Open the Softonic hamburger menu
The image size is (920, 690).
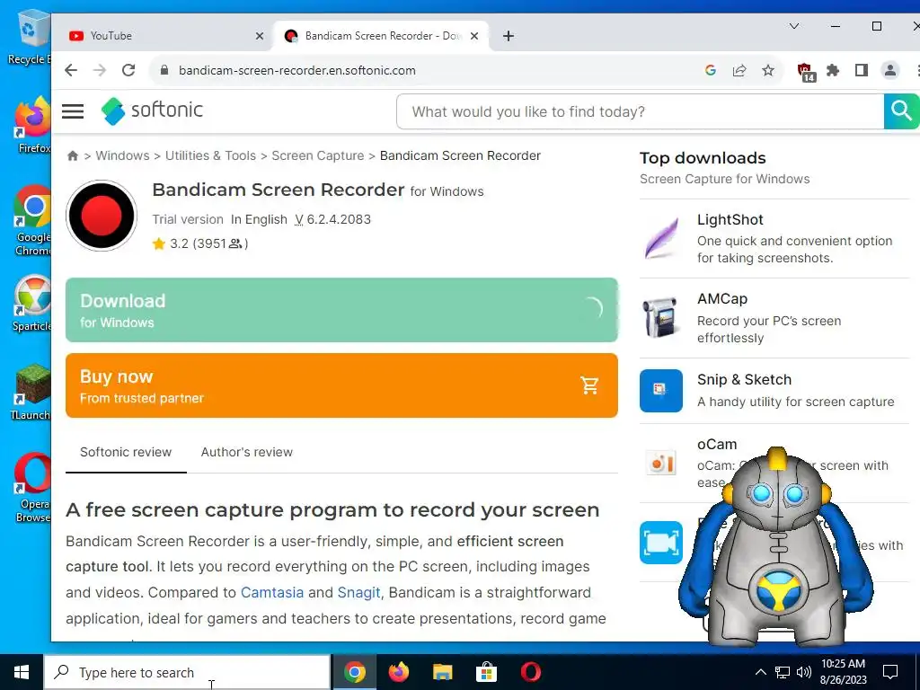pyautogui.click(x=73, y=111)
